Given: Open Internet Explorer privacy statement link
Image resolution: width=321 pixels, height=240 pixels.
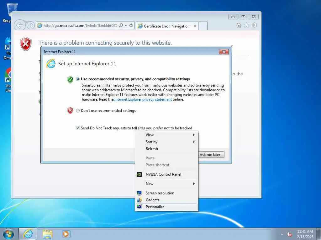Looking at the screenshot, I should point(143,99).
